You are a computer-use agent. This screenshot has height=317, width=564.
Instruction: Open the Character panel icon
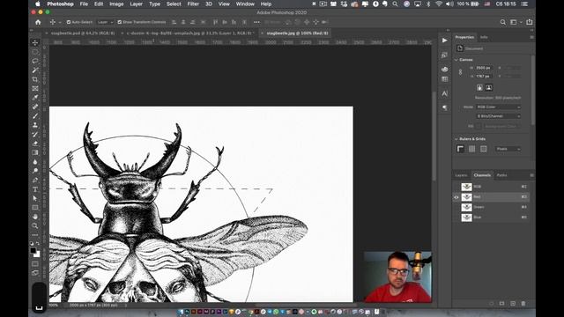tap(445, 94)
